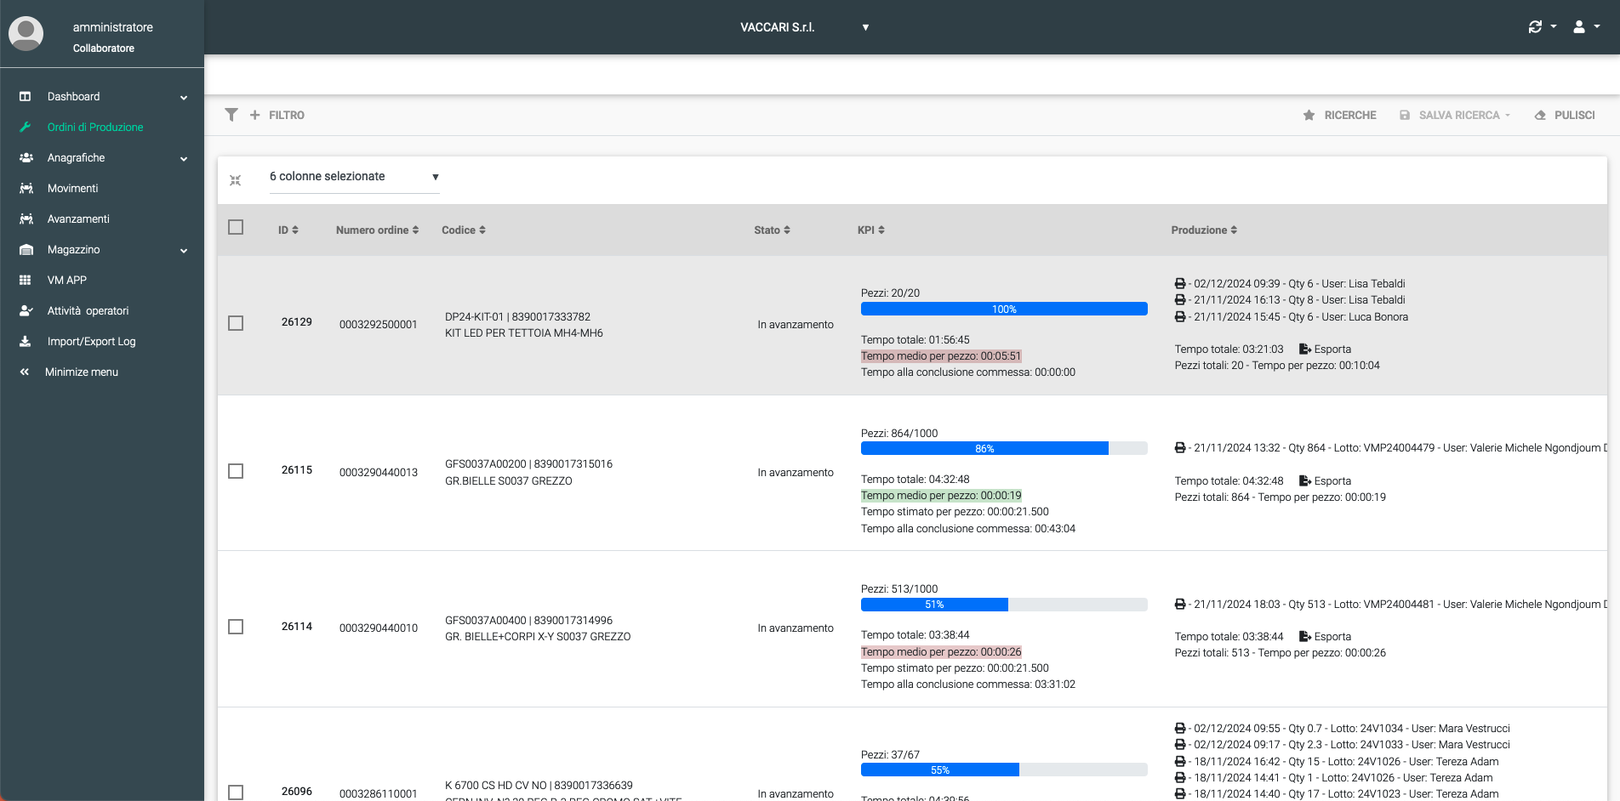Click Minimize menu in the sidebar
This screenshot has height=801, width=1620.
point(82,372)
